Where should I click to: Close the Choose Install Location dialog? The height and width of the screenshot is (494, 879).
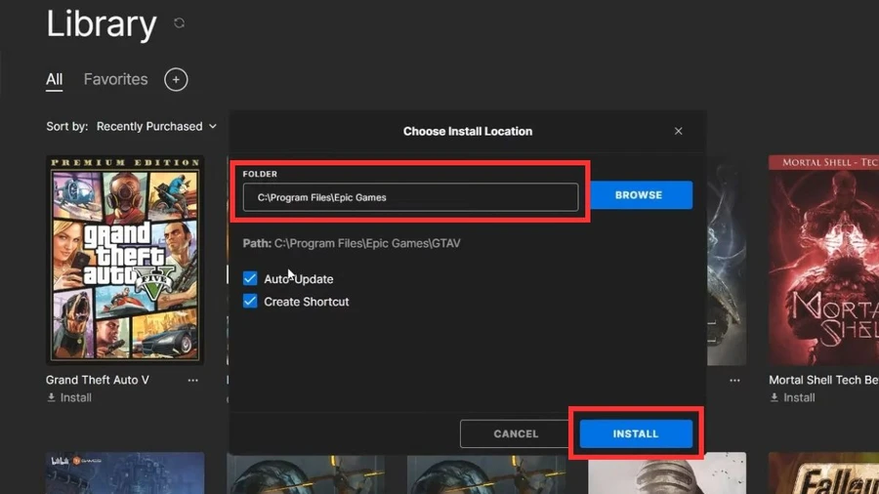coord(679,131)
